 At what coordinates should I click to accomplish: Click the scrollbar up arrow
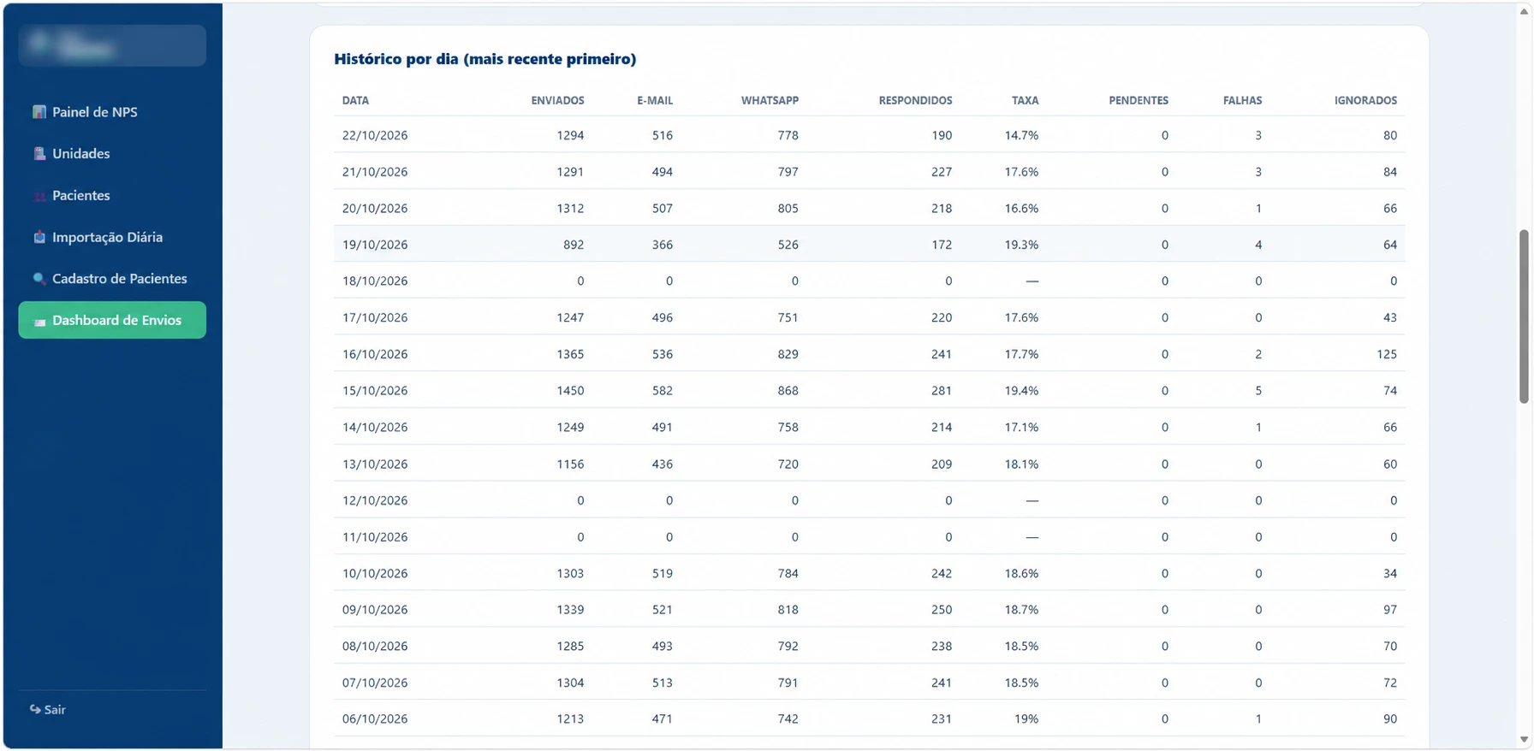[x=1524, y=11]
